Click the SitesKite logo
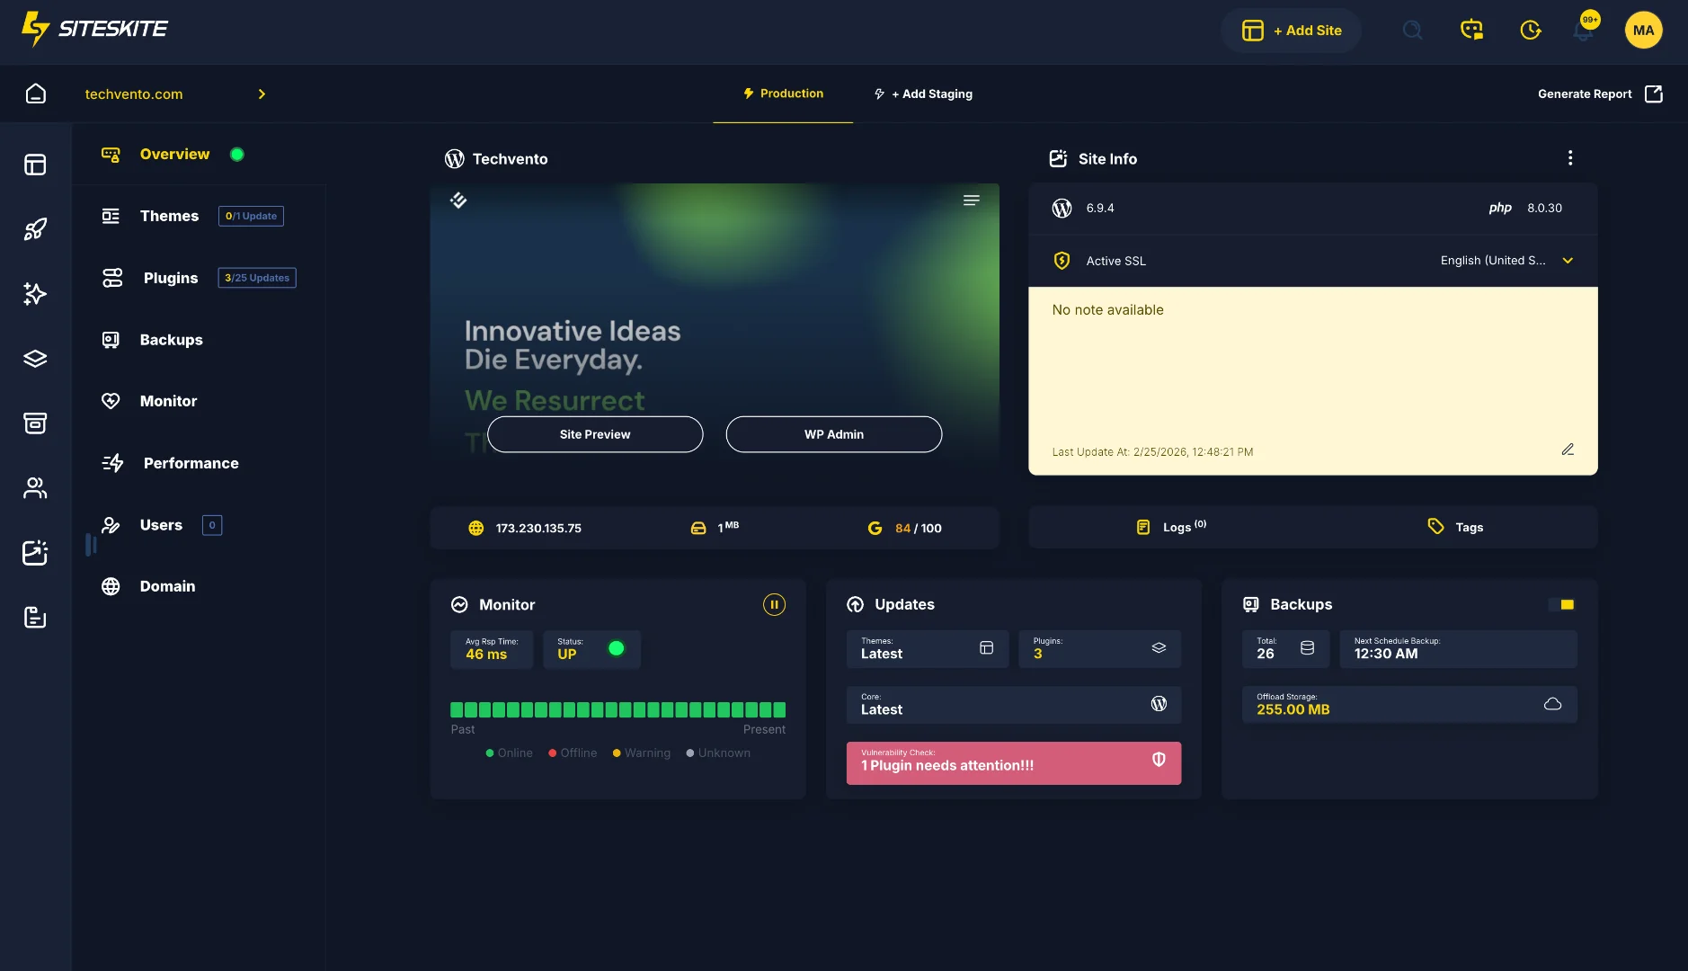 click(94, 29)
